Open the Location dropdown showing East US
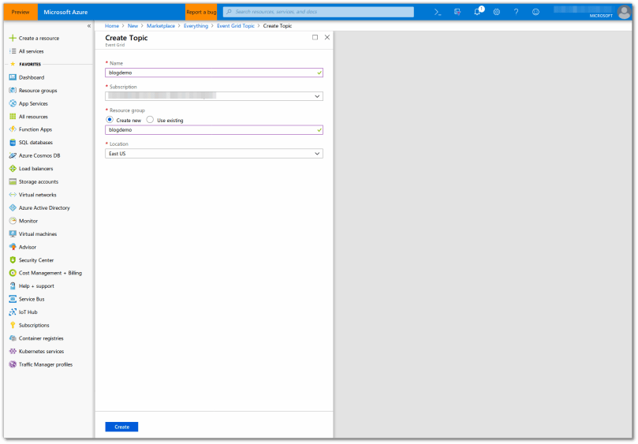The width and height of the screenshot is (638, 444). (214, 154)
